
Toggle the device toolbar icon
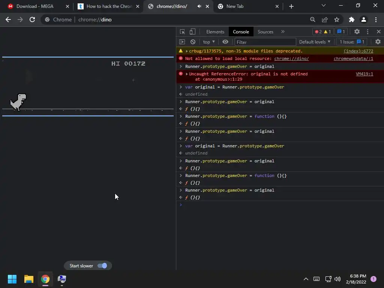tap(192, 31)
